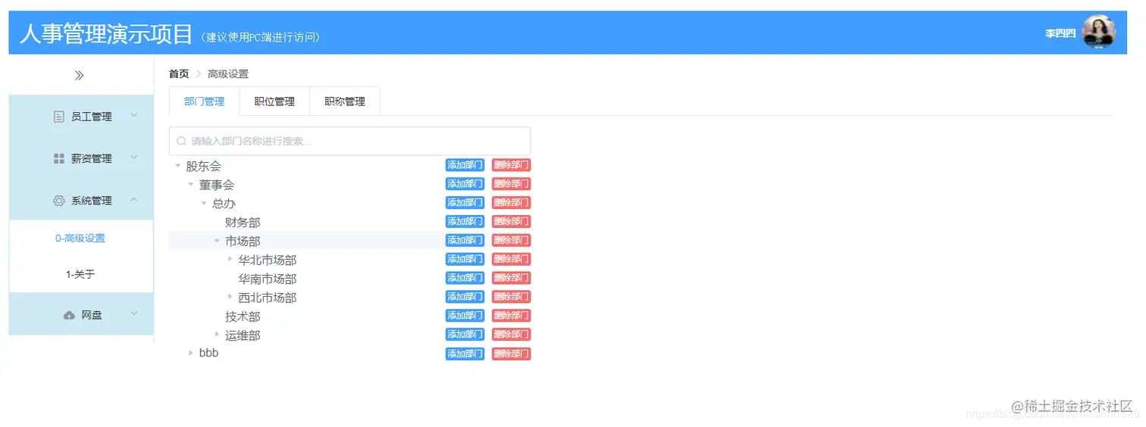Switch to the 职位管理 tab
Image resolution: width=1146 pixels, height=427 pixels.
274,101
